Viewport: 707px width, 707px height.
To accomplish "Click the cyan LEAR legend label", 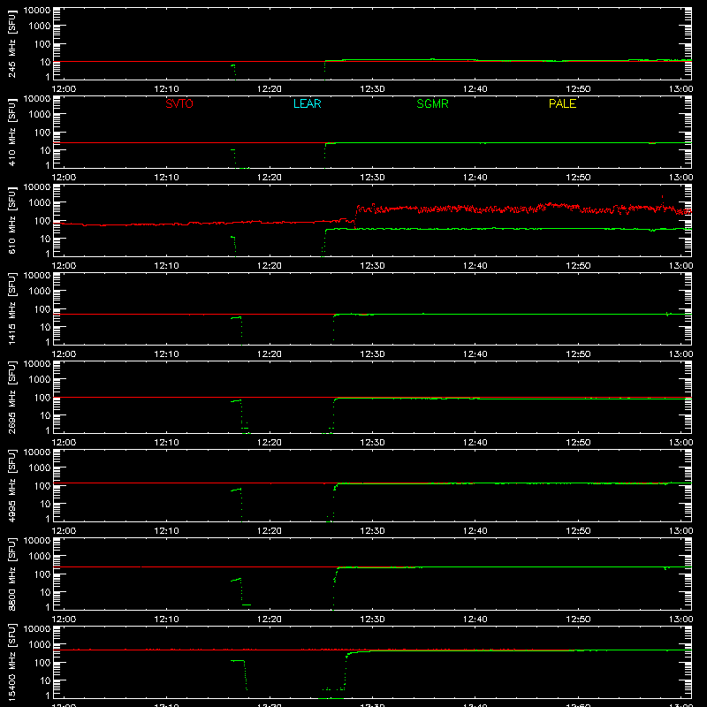I will coord(307,103).
